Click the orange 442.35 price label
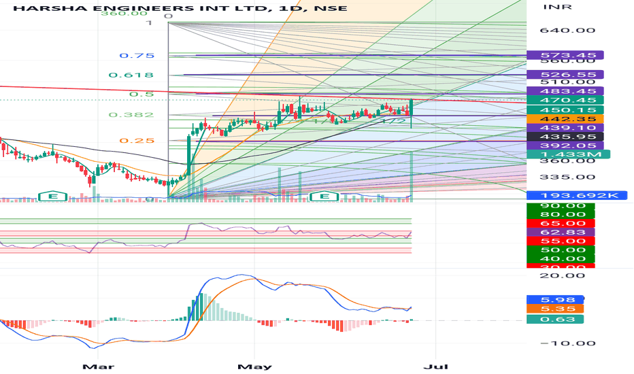 point(565,119)
